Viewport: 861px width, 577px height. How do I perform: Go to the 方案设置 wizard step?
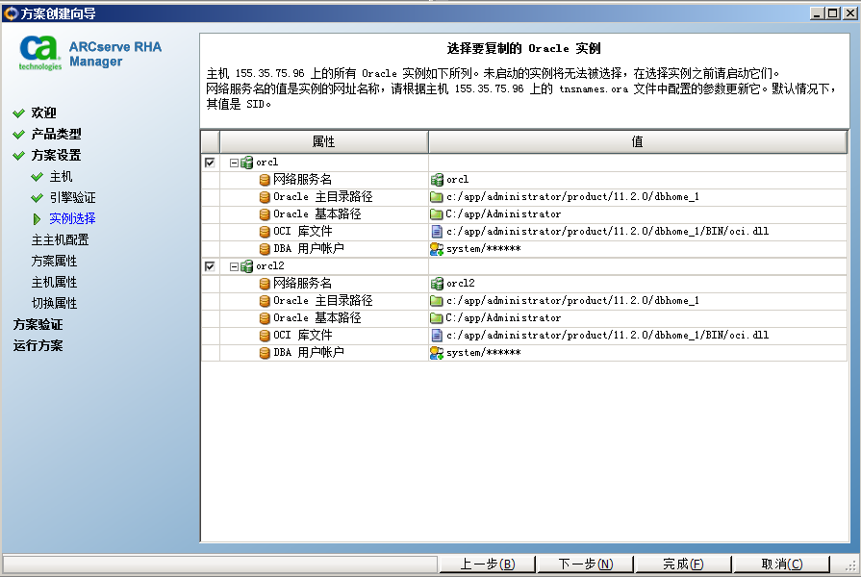tap(56, 156)
